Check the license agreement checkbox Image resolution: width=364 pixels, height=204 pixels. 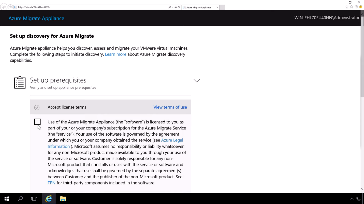(37, 122)
